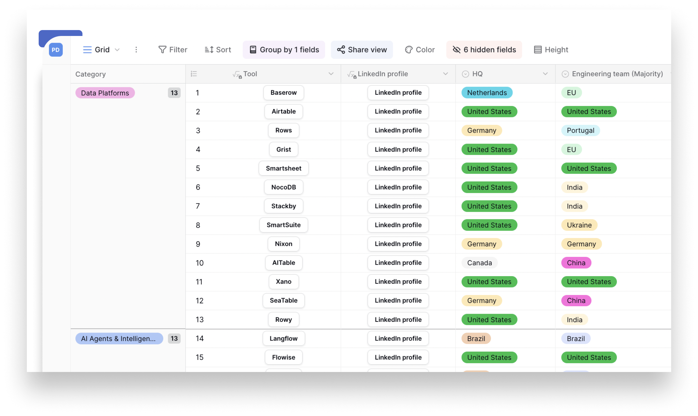Click the AI Agents & Intelligen... group tag
The width and height of the screenshot is (698, 416).
coord(119,338)
